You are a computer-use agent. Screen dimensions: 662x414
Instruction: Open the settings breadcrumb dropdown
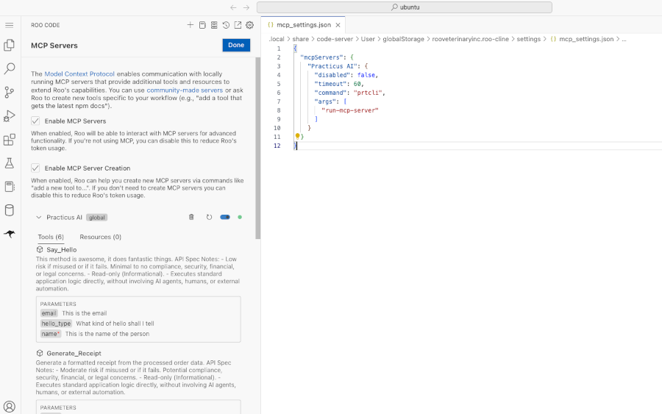pyautogui.click(x=529, y=39)
